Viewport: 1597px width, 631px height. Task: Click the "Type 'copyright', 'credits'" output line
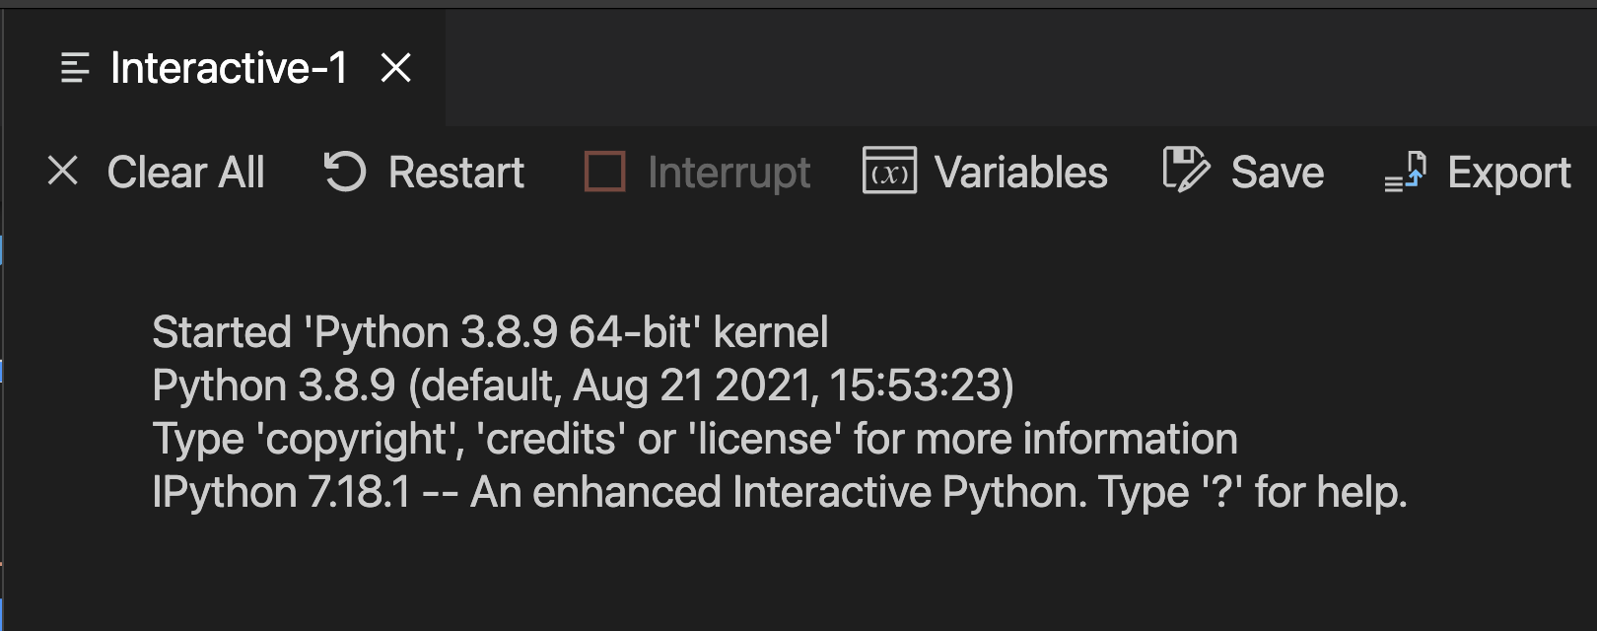pos(694,439)
